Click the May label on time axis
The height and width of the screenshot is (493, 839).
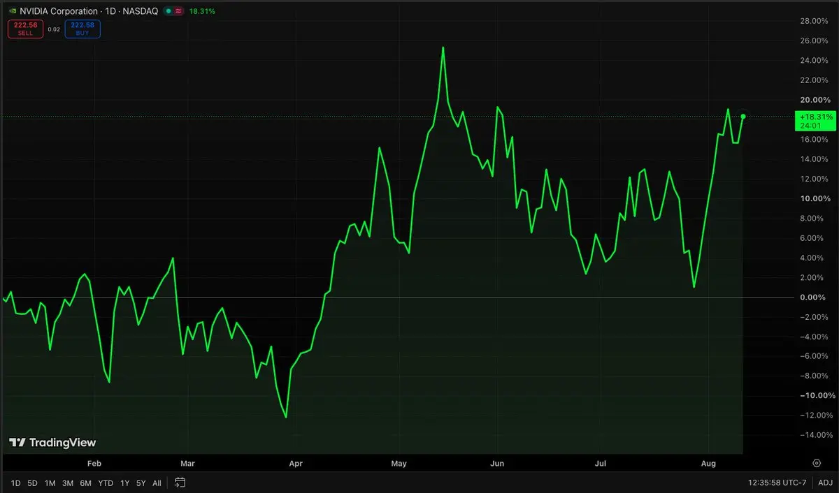click(x=399, y=463)
